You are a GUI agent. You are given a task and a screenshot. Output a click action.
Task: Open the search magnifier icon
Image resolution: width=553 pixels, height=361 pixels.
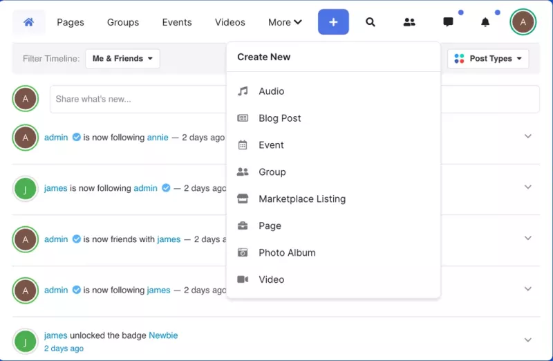point(371,22)
